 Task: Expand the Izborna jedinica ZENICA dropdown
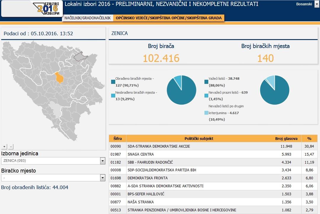point(103,161)
